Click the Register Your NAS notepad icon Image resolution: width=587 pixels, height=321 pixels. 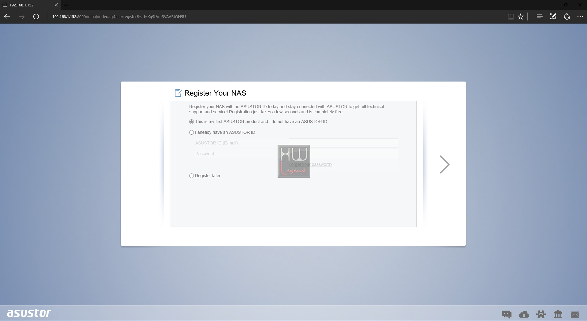(178, 93)
